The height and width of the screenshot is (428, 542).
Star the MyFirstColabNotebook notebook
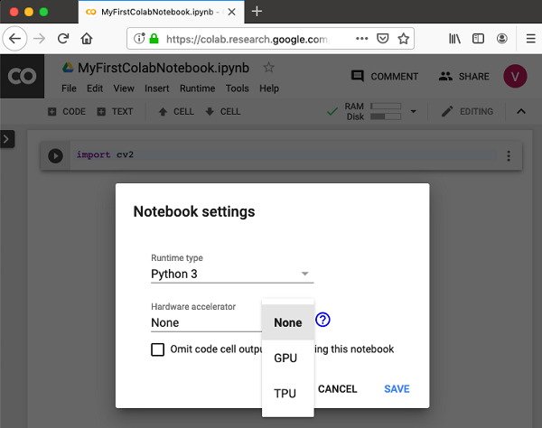click(x=268, y=68)
